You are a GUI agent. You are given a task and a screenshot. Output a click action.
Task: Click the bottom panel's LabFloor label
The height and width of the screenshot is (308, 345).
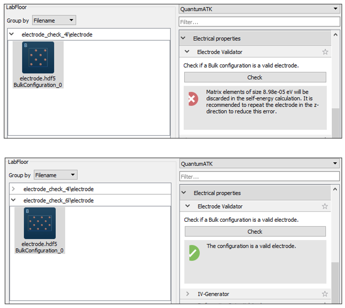tap(18, 162)
